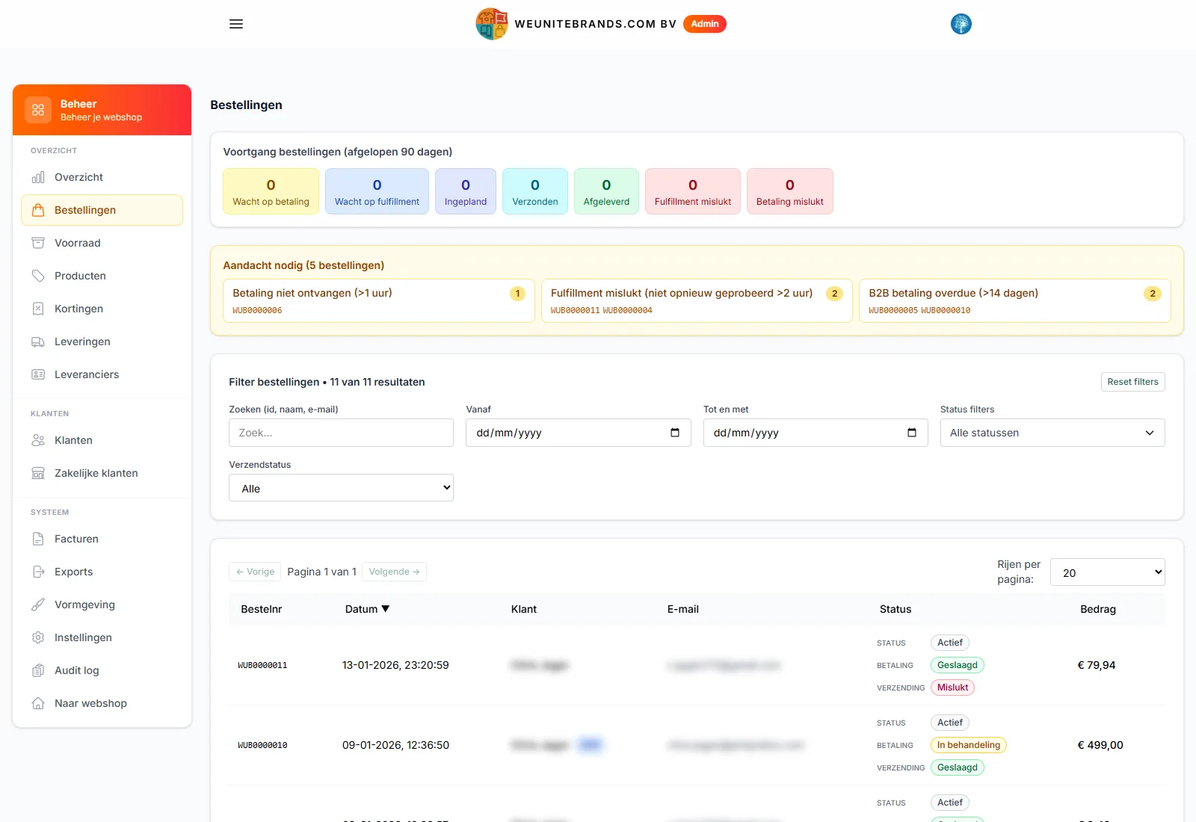The width and height of the screenshot is (1196, 822).
Task: Click the Leveranciers ID card icon
Action: click(38, 374)
